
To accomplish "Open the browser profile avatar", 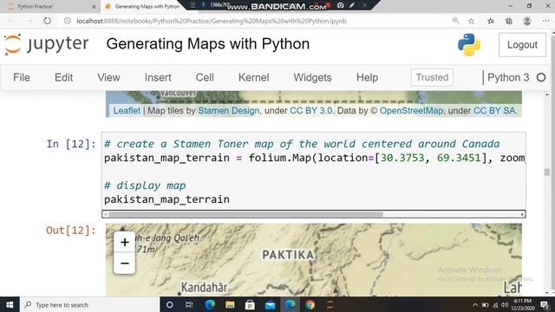I will (527, 21).
